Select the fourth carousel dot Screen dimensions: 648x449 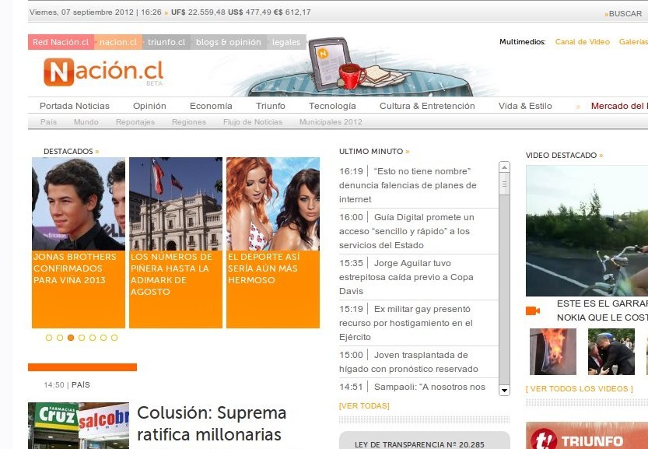click(x=82, y=338)
